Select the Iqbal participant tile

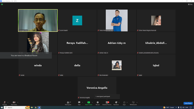tap(156, 65)
